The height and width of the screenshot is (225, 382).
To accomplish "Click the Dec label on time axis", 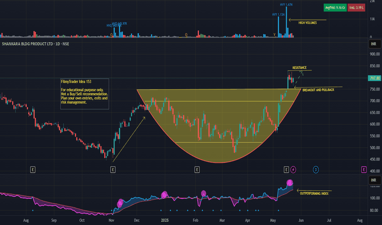I will [136, 220].
